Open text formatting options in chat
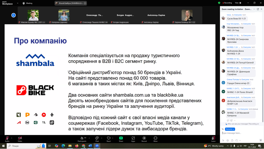This screenshot has width=264, height=149. pos(223,140)
